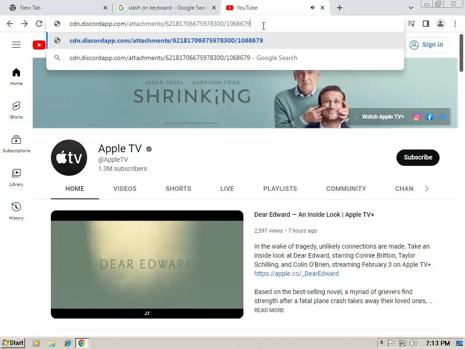Show hidden system tray icons
This screenshot has width=465, height=349.
click(x=381, y=343)
